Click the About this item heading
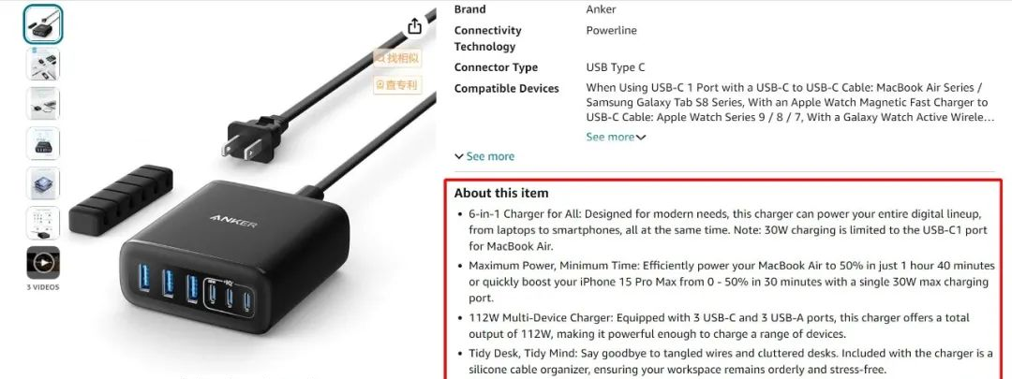 click(x=500, y=193)
